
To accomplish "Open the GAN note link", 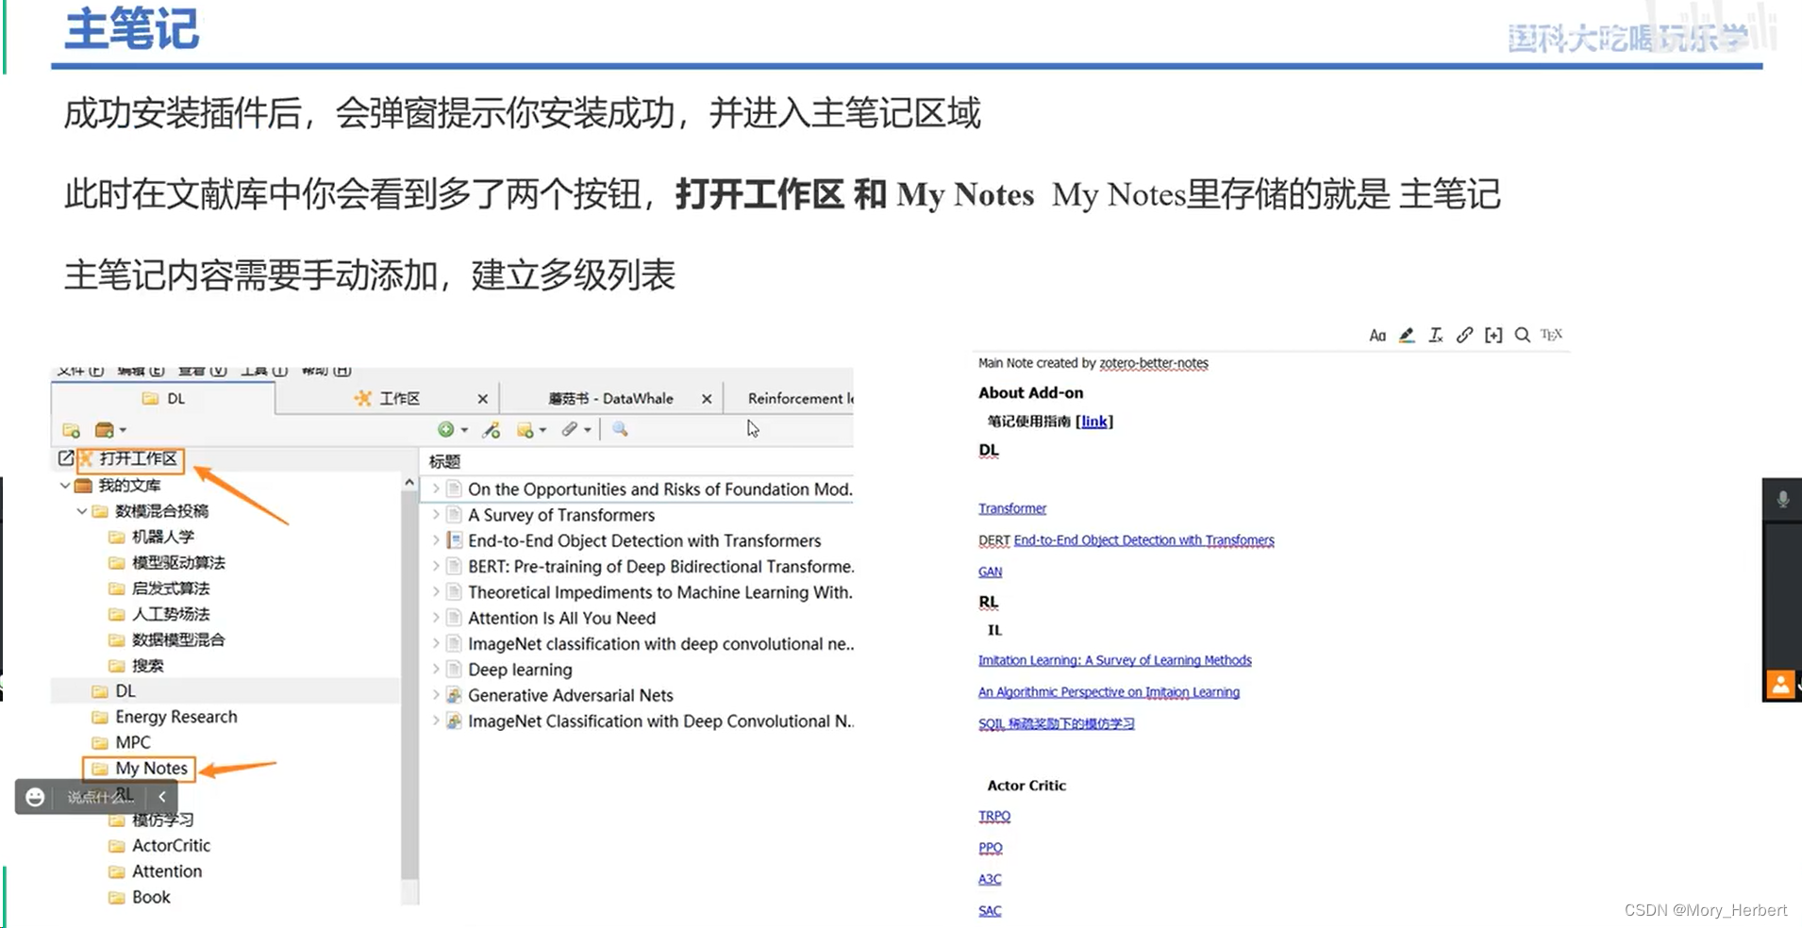I will [991, 572].
